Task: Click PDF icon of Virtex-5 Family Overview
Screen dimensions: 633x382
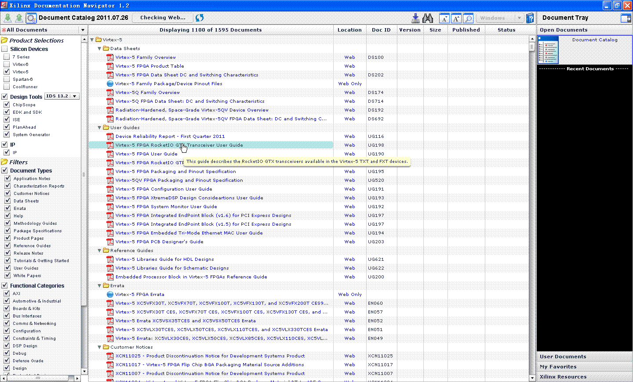Action: point(110,58)
